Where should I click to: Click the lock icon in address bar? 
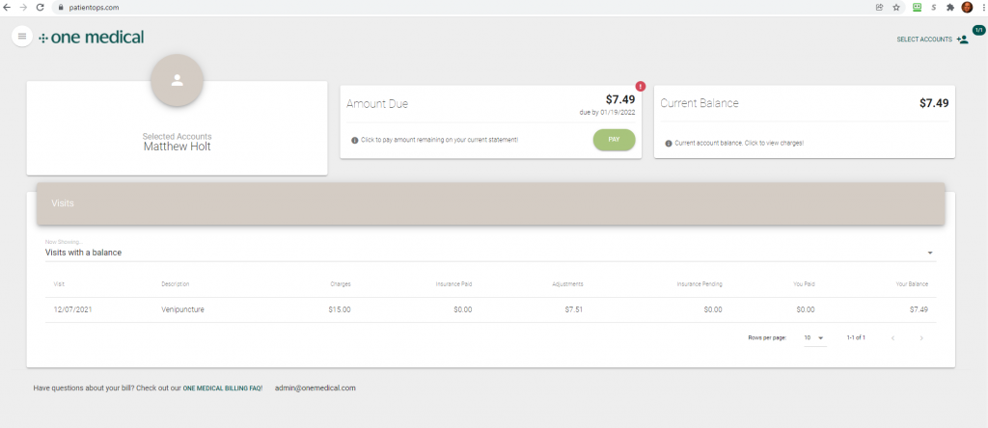pos(61,8)
